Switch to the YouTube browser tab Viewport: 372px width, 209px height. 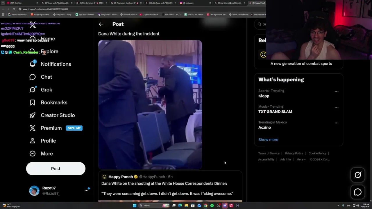[x=22, y=3]
